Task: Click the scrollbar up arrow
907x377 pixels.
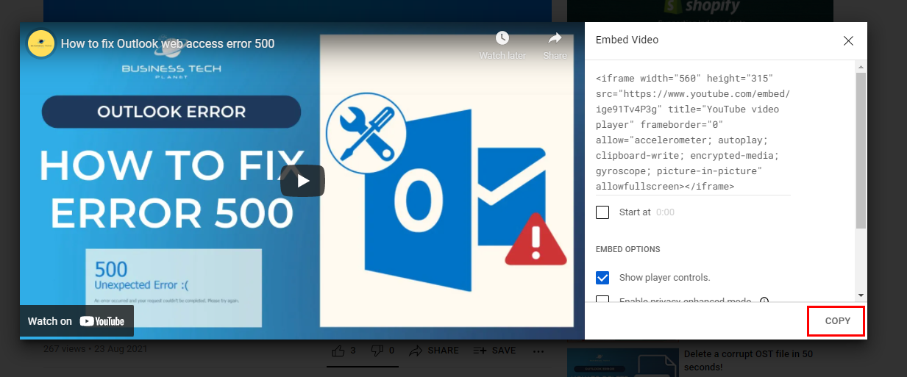Action: click(x=861, y=67)
